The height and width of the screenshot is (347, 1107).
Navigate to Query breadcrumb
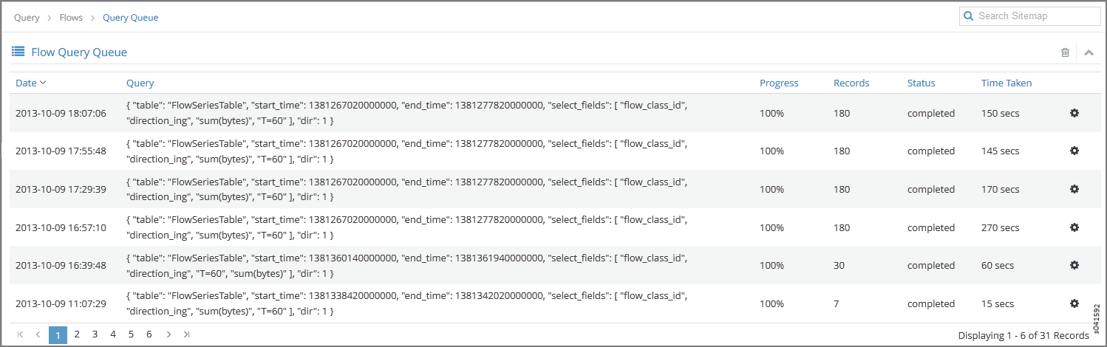[x=27, y=18]
